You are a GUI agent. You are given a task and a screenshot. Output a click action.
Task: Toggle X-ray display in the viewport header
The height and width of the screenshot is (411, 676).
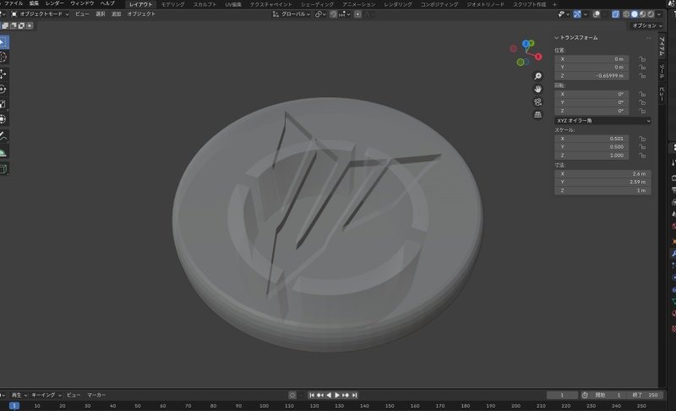tap(615, 14)
